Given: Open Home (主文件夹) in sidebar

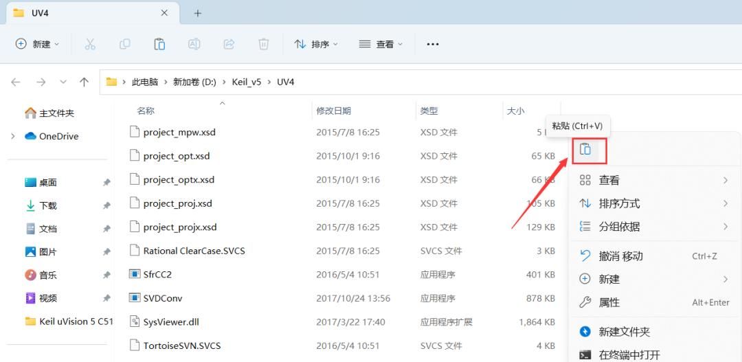Looking at the screenshot, I should (x=49, y=113).
